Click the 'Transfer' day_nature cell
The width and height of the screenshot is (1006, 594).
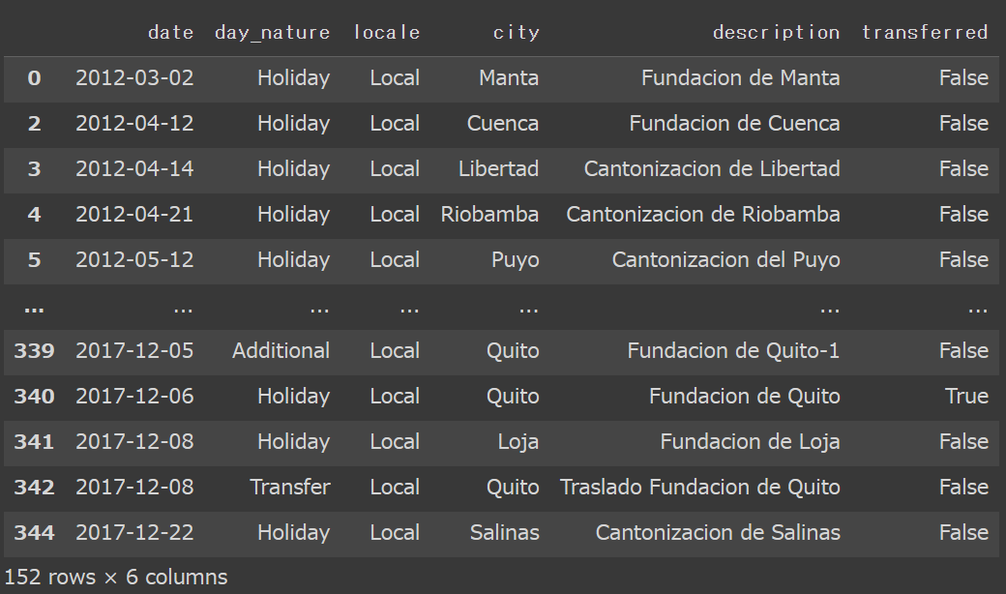pos(290,488)
